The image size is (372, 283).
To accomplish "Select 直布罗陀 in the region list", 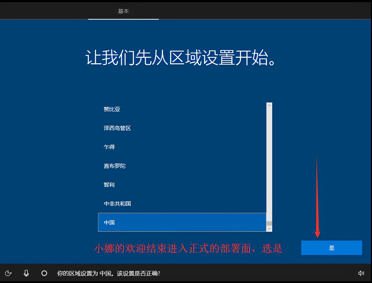I will pos(115,166).
